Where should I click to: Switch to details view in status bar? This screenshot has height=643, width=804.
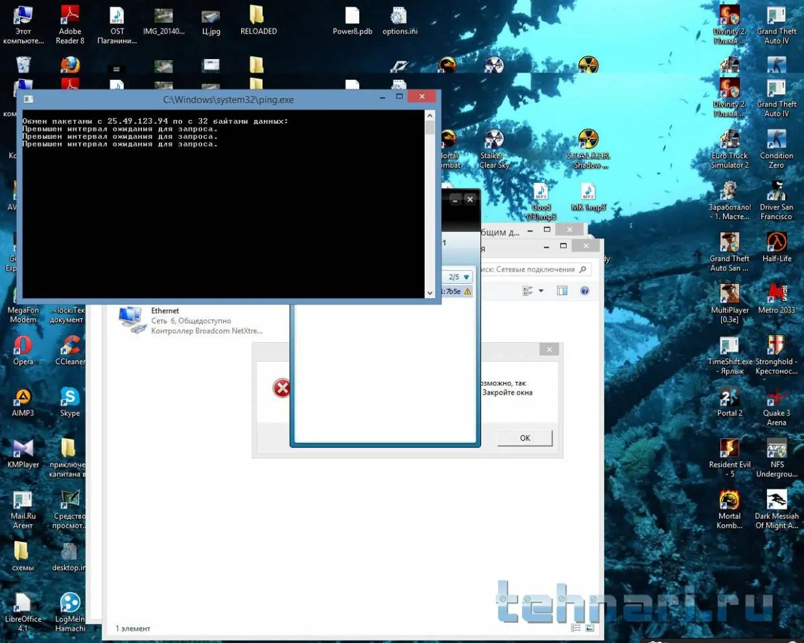pos(576,628)
